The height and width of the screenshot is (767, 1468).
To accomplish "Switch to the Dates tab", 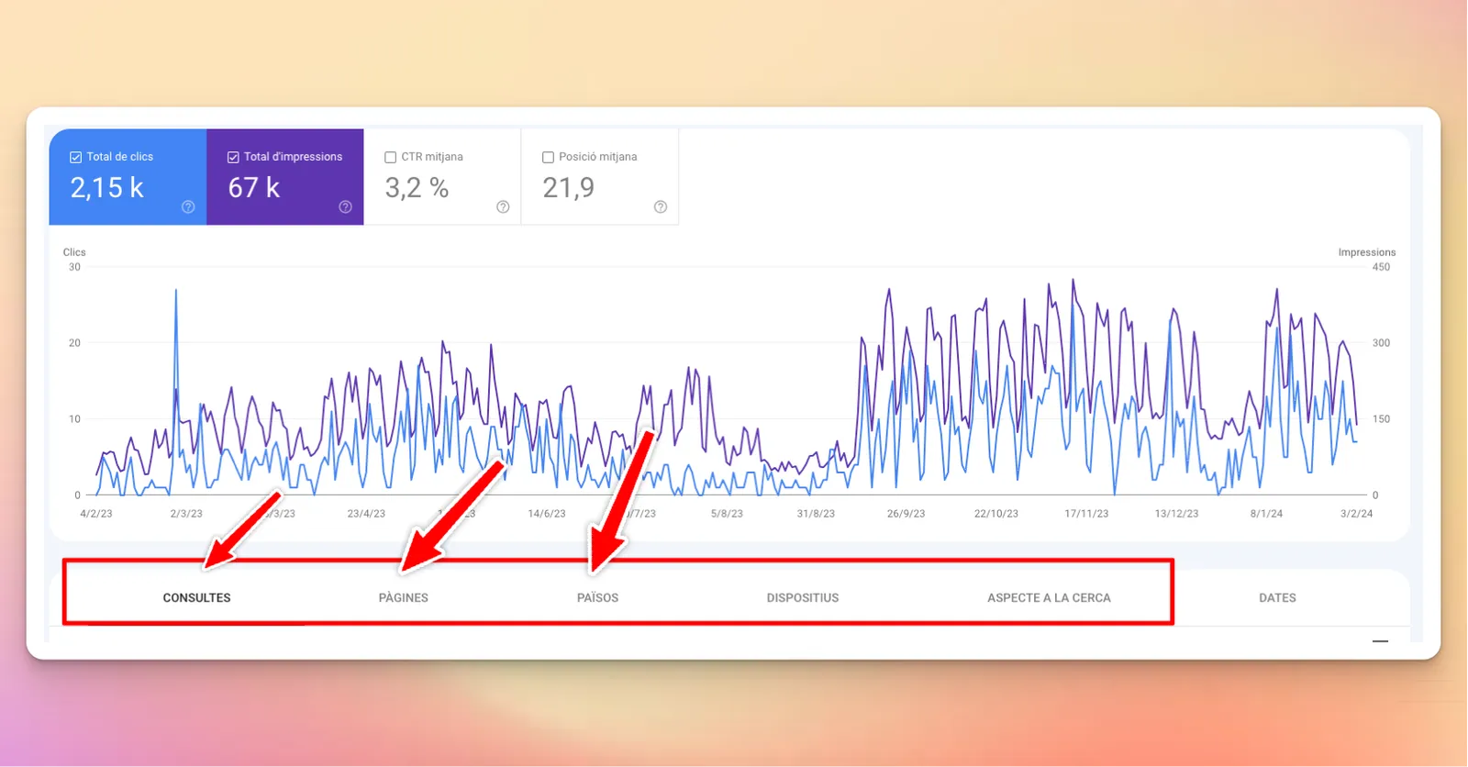I will (x=1277, y=597).
